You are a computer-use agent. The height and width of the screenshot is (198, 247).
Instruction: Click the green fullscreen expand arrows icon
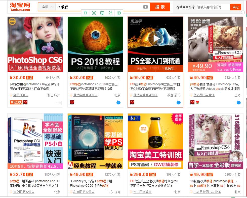pos(94,13)
